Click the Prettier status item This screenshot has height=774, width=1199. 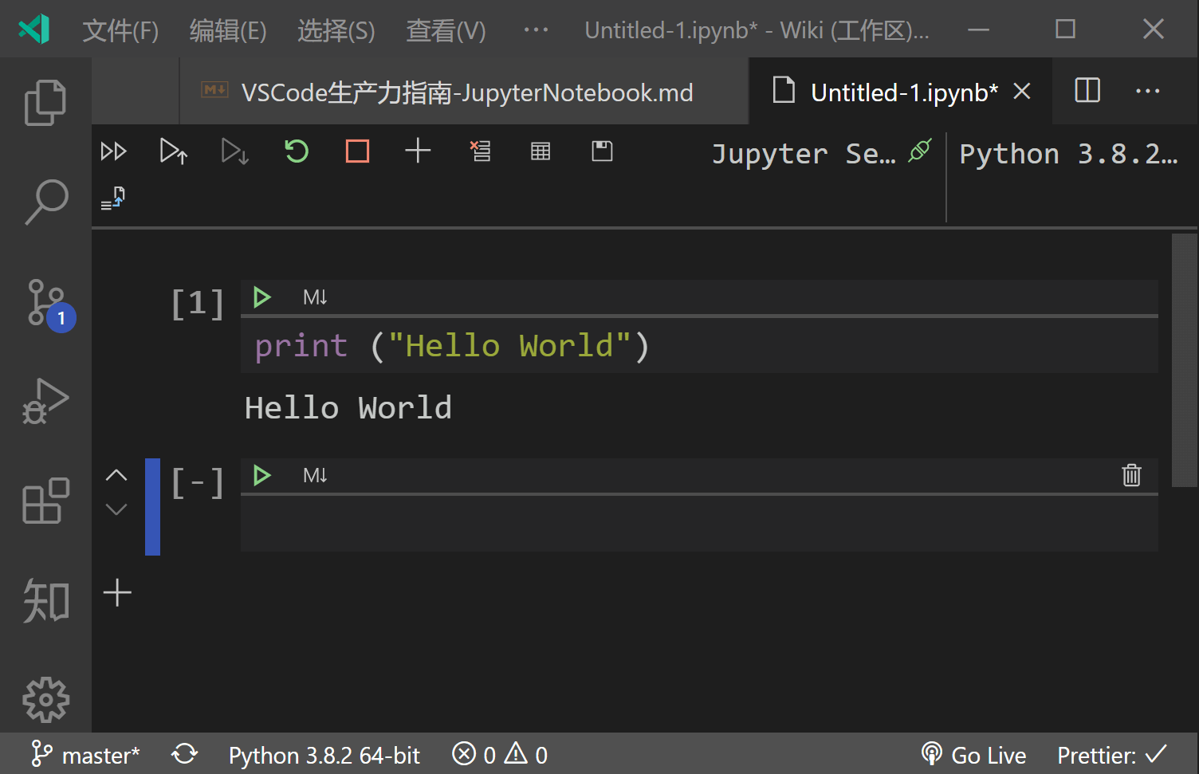click(x=1112, y=754)
